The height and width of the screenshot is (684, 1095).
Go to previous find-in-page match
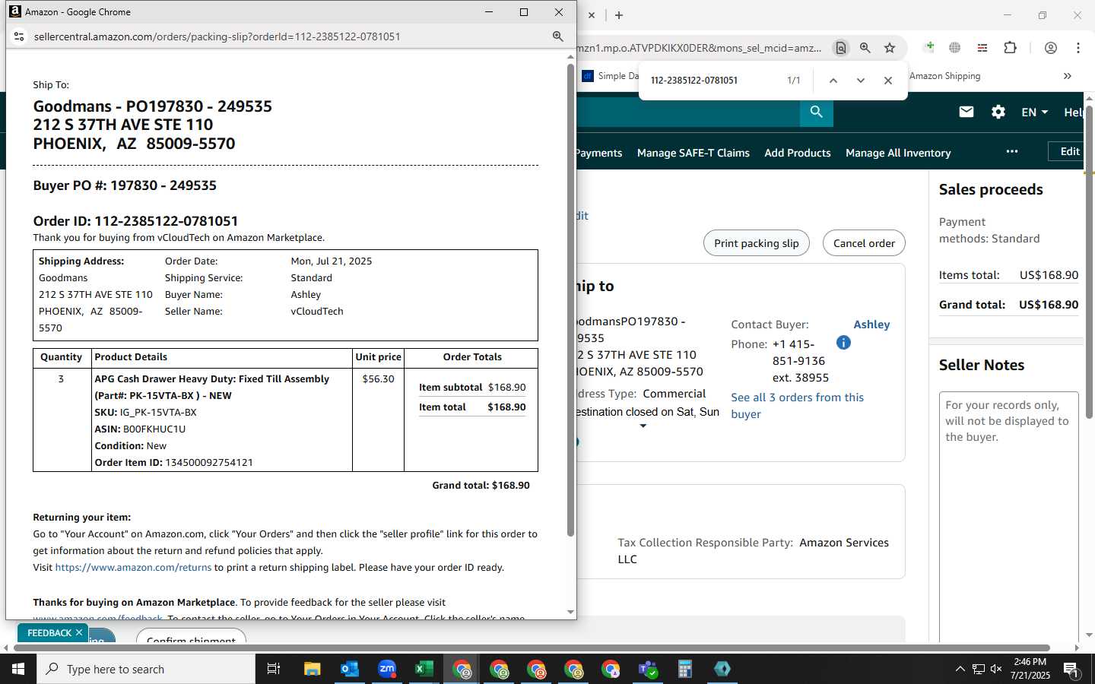coord(833,81)
